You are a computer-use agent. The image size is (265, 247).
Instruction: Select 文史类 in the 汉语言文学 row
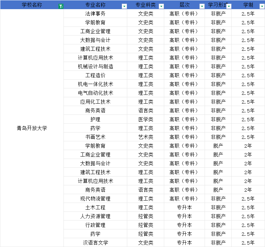[x=146, y=243]
